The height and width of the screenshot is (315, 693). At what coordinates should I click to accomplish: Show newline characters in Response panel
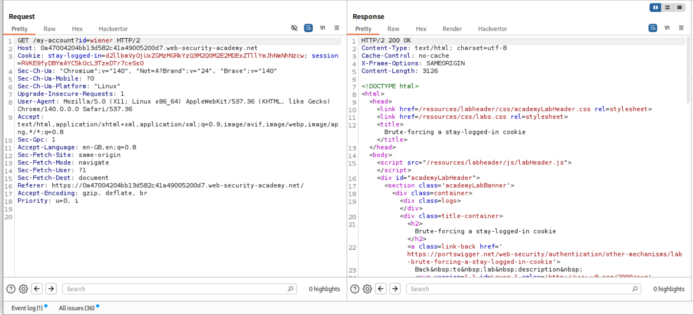667,28
